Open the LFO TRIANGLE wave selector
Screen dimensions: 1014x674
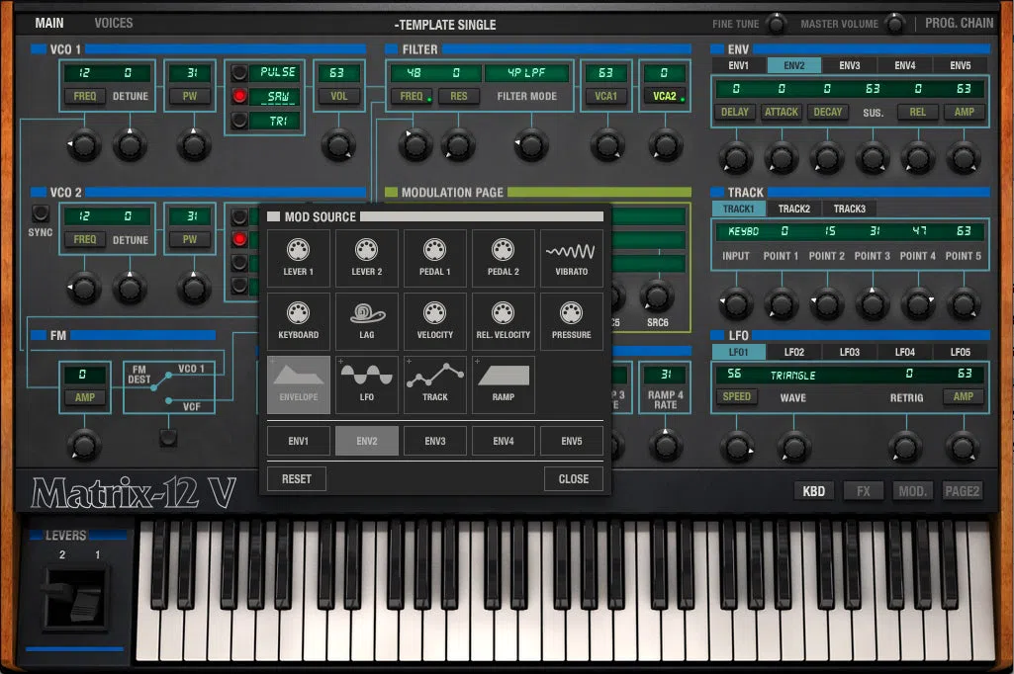point(792,375)
